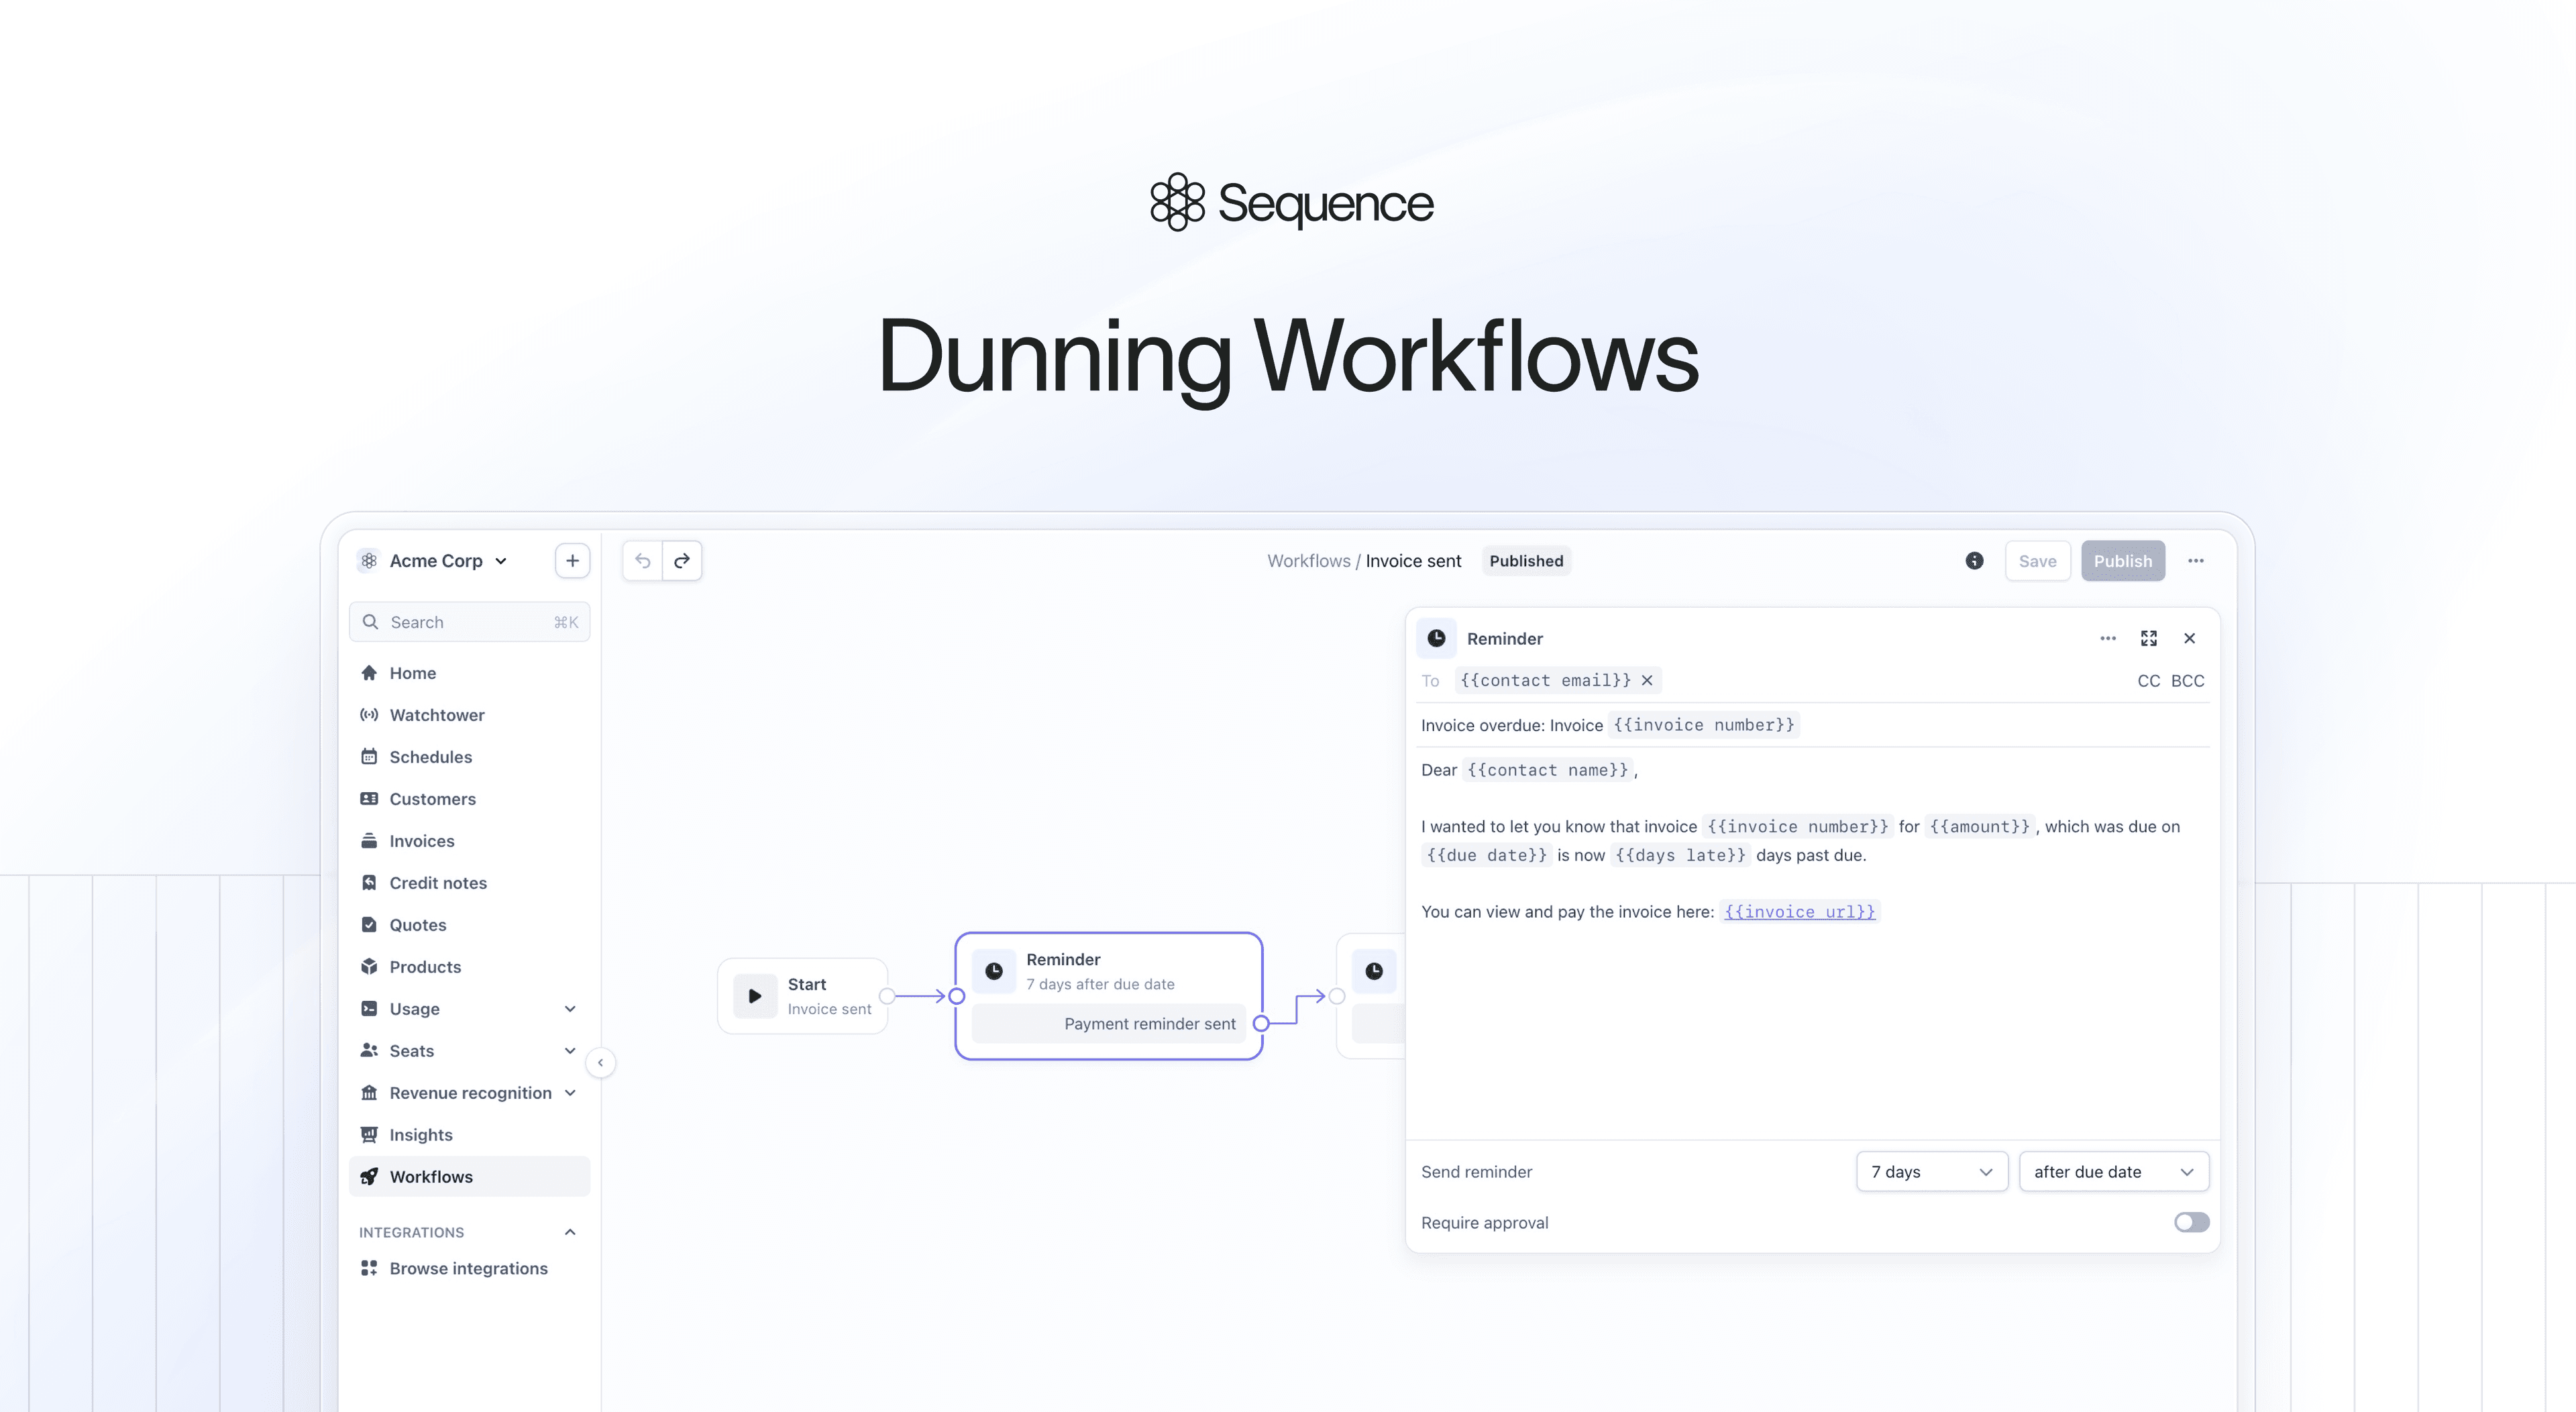Screen dimensions: 2576x1412
Task: Collapse the Integrations section
Action: click(570, 1232)
